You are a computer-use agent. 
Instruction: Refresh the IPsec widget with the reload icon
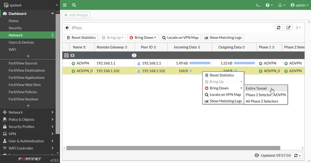click(278, 28)
